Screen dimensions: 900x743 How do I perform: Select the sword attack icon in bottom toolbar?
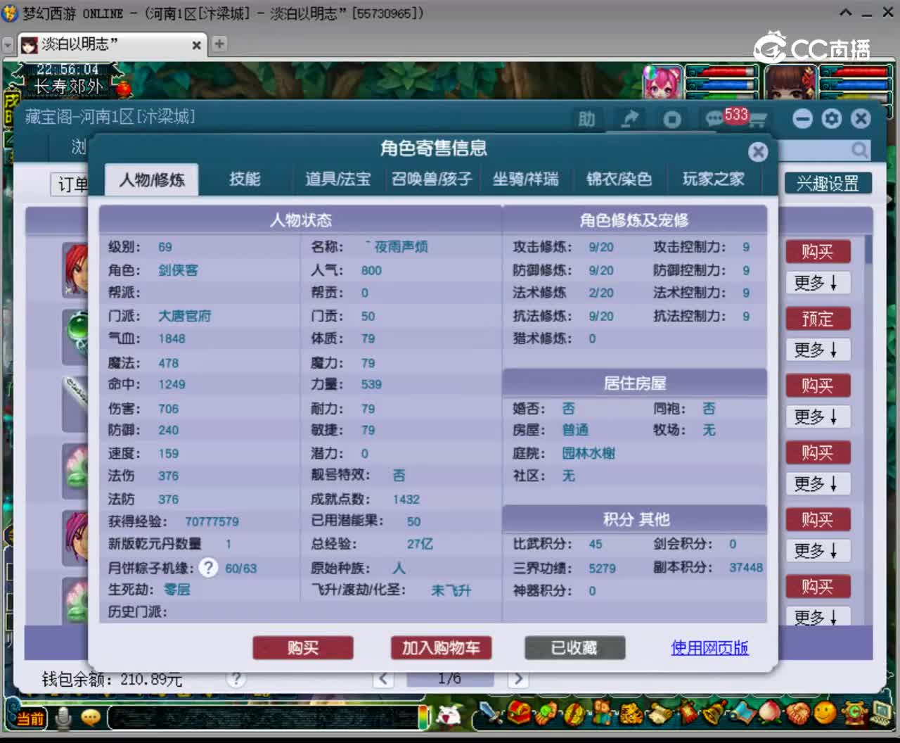tap(492, 713)
